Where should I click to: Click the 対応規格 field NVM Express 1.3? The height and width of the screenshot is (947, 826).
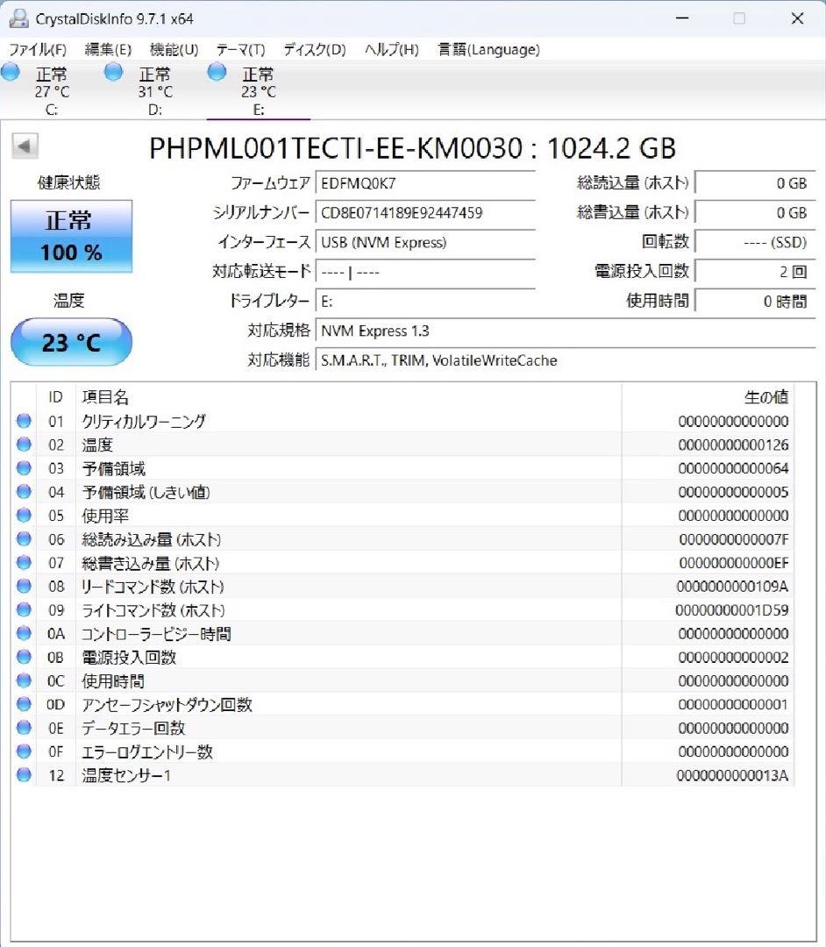click(566, 331)
